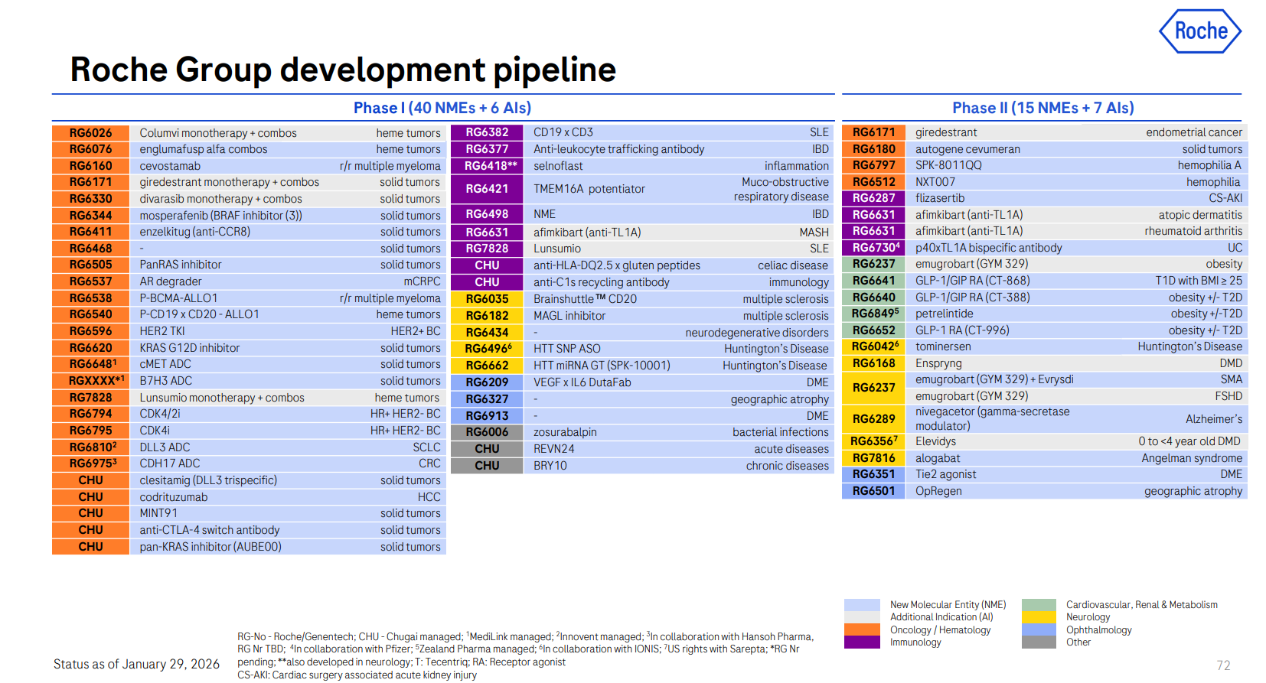Click the RG6026 code cell

(x=90, y=133)
